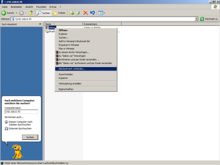Click the search assistant dog
This screenshot has height=165, width=220.
pos(17,152)
